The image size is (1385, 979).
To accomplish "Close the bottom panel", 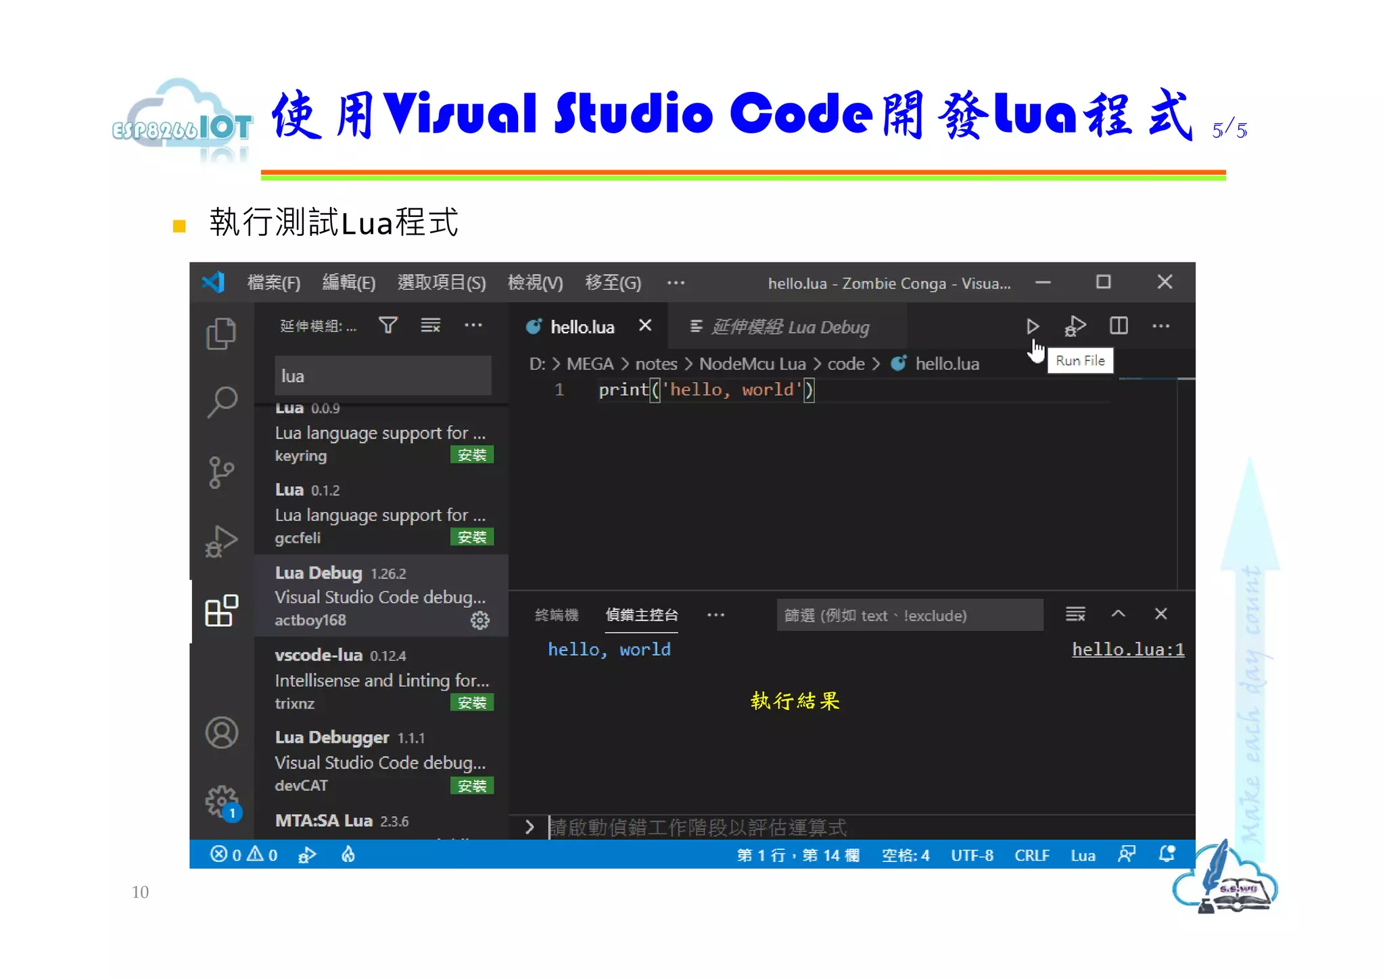I will point(1161,614).
